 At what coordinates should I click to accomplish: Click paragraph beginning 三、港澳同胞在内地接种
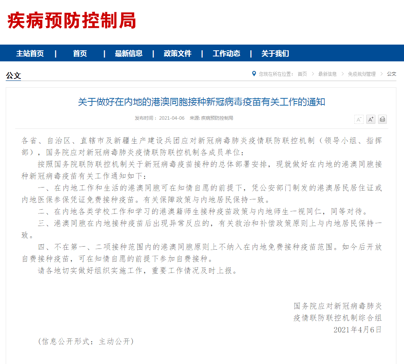click(201, 229)
